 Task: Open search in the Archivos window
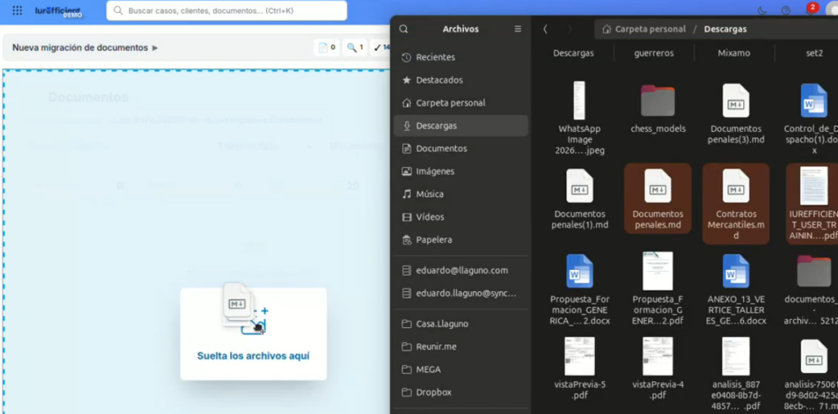tap(403, 29)
